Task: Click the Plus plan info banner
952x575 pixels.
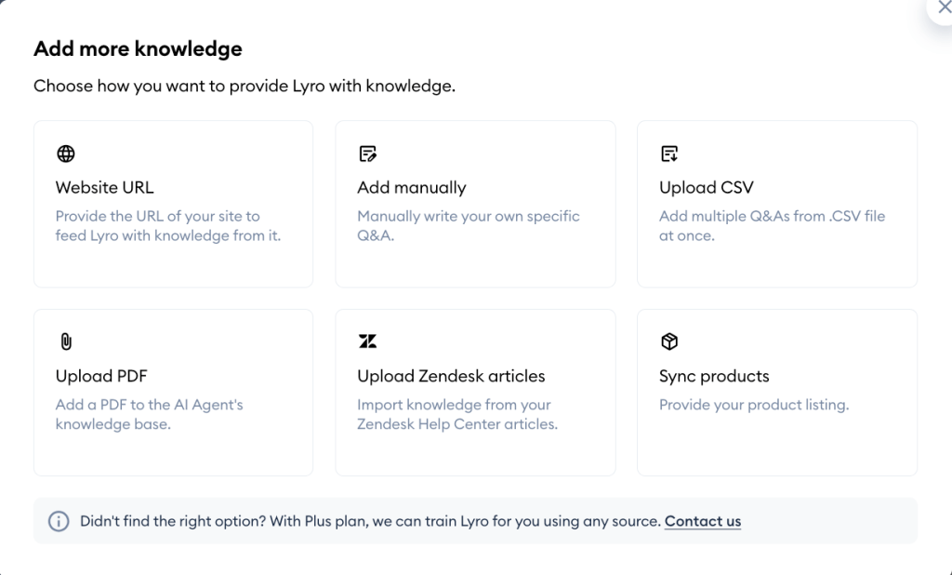Action: pyautogui.click(x=475, y=521)
